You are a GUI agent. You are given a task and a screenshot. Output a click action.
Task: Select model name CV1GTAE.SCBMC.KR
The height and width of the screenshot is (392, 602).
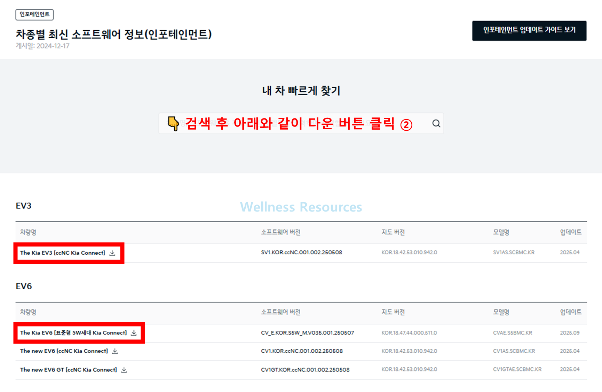click(517, 369)
